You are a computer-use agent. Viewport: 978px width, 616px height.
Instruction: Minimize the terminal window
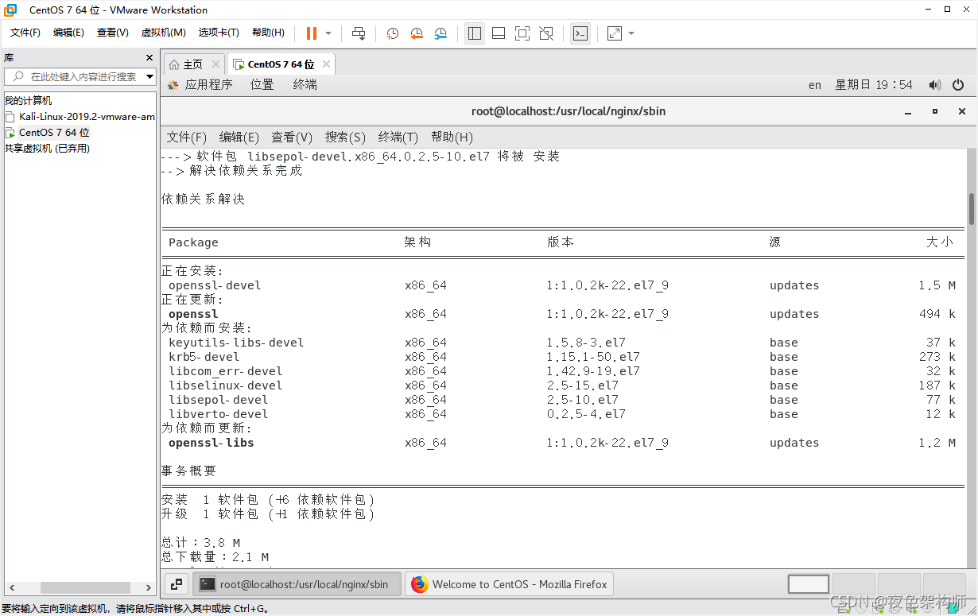tap(908, 111)
